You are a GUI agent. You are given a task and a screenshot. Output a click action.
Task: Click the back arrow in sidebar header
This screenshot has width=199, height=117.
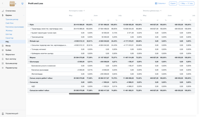[3, 4]
